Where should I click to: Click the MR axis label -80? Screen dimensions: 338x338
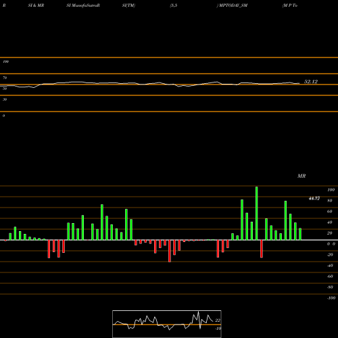(330, 287)
